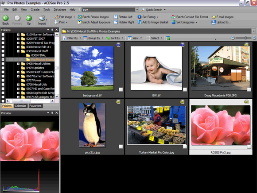Image resolution: width=257 pixels, height=193 pixels.
Task: Open the Help menu
Action: (x=72, y=10)
